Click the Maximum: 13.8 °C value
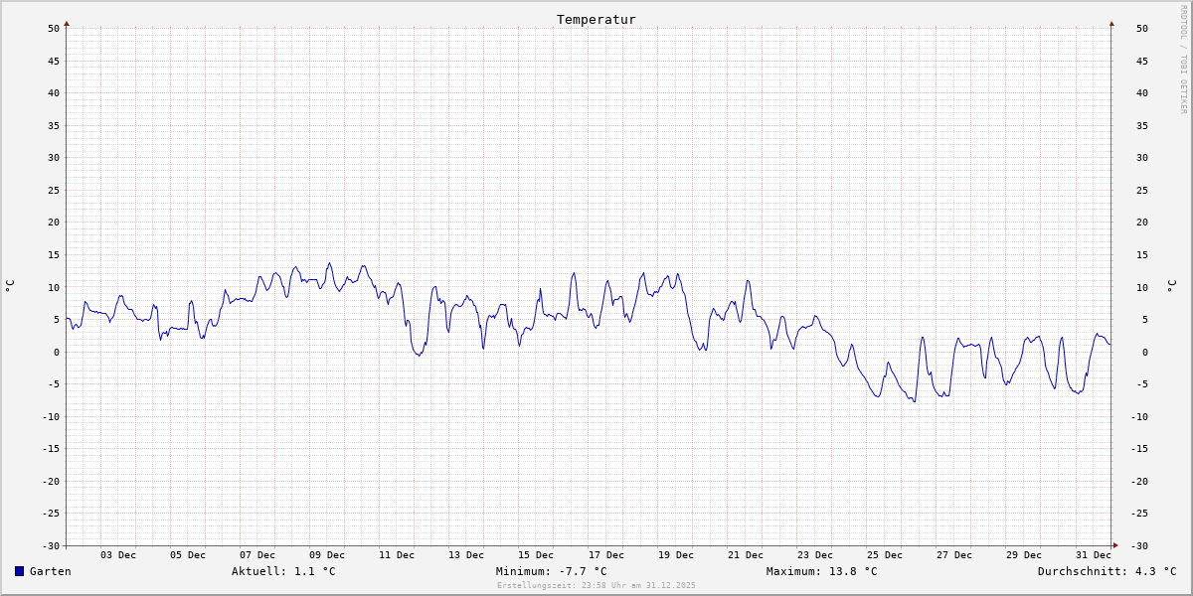This screenshot has height=596, width=1193. 821,571
